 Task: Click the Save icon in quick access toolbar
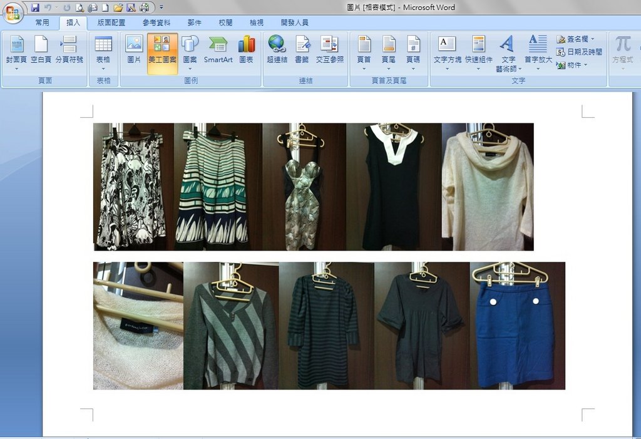pyautogui.click(x=35, y=8)
